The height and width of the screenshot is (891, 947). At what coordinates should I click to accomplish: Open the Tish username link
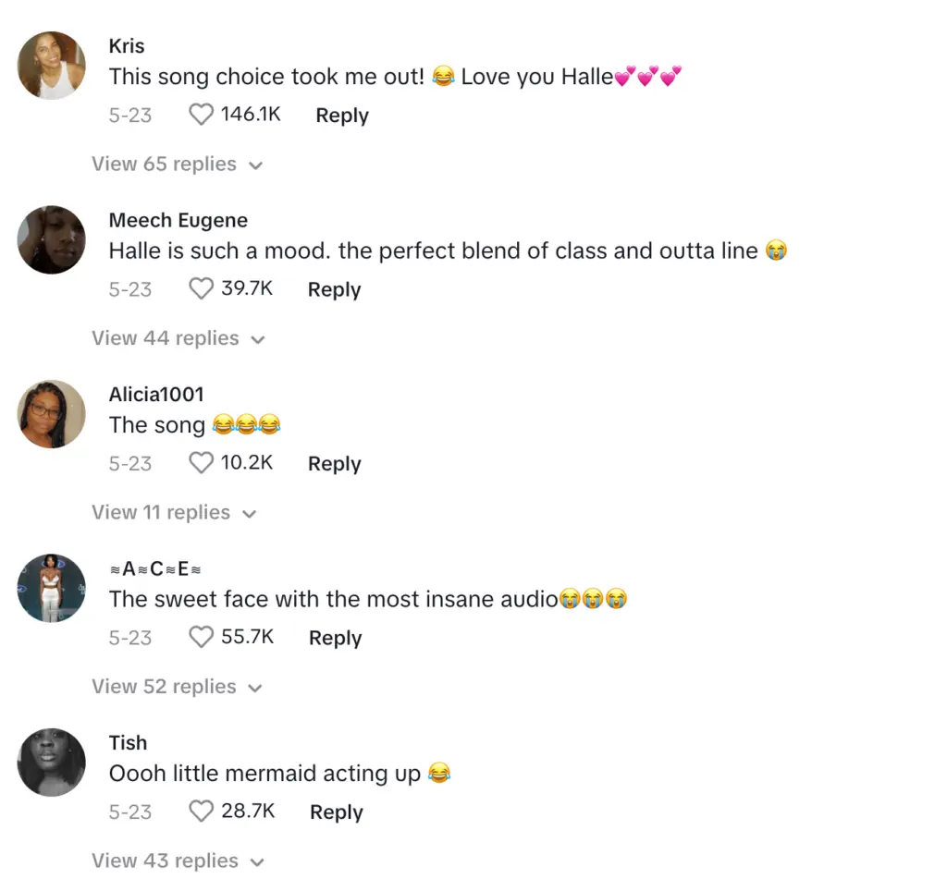point(128,743)
